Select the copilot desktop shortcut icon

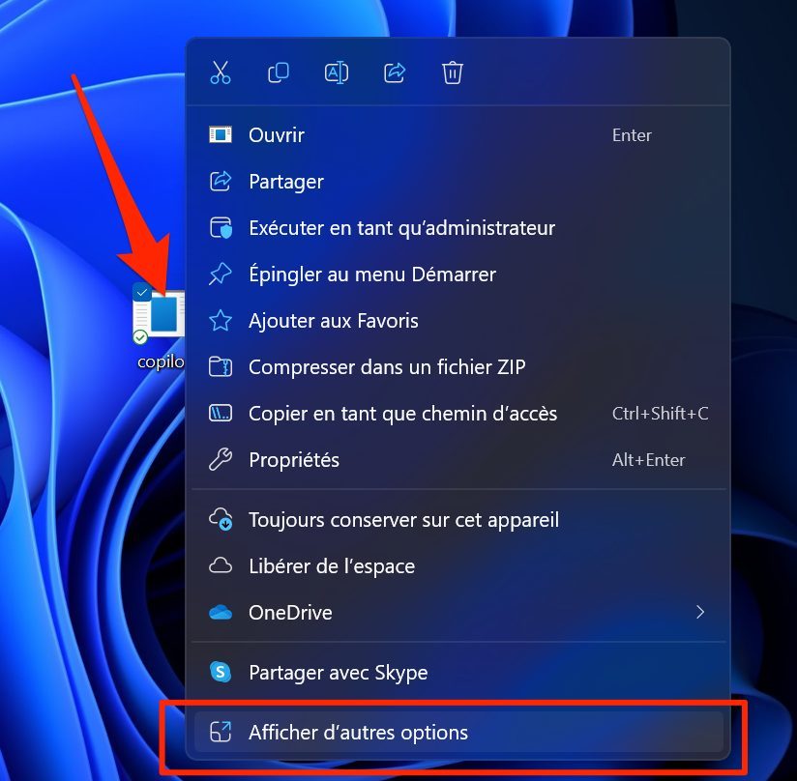[x=160, y=314]
